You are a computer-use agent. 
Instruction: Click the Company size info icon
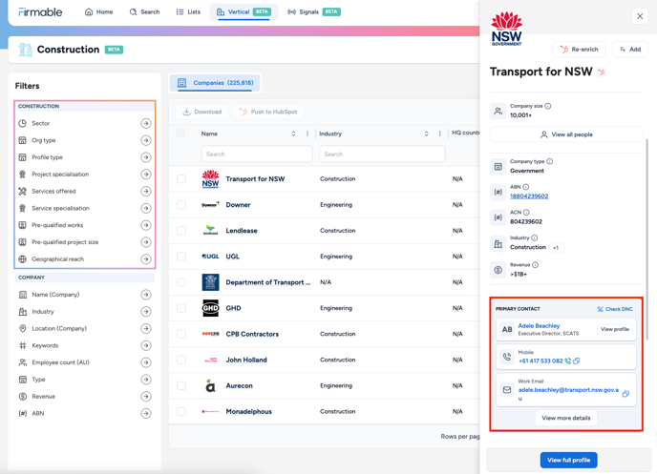point(548,106)
